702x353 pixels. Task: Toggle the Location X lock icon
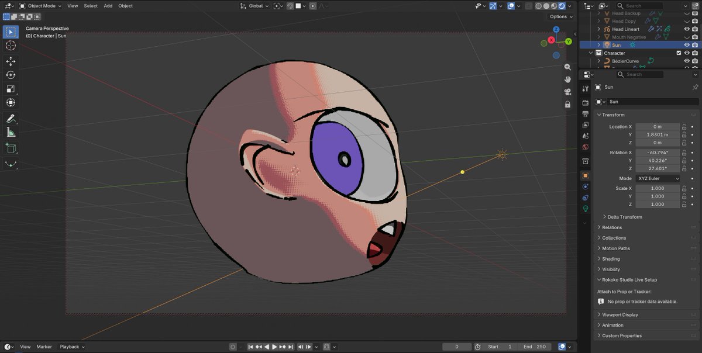click(684, 127)
